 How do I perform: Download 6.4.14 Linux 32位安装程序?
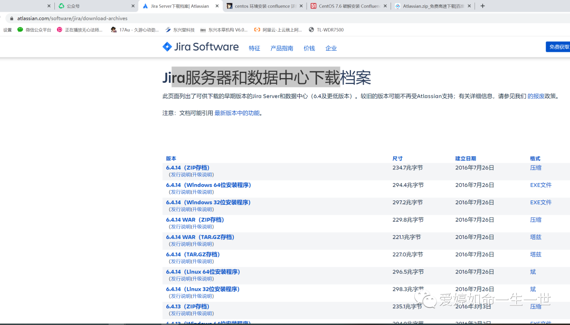(203, 289)
